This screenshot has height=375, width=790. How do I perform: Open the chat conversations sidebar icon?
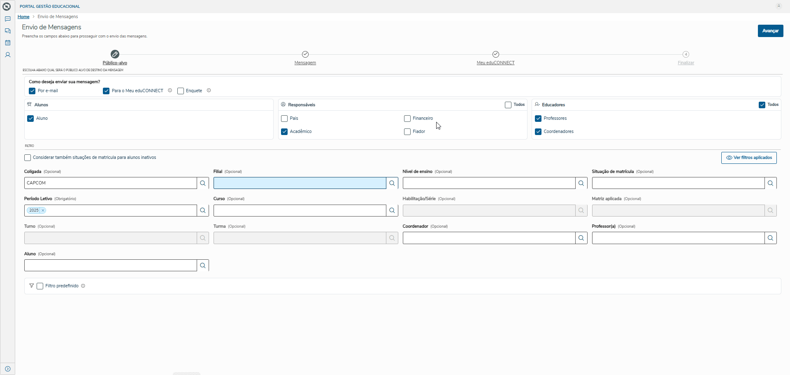coord(7,31)
